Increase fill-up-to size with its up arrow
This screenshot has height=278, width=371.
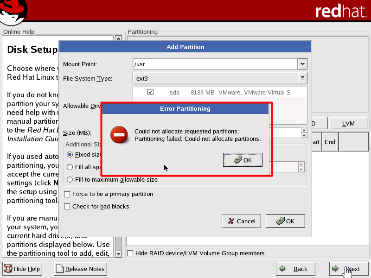pos(301,164)
